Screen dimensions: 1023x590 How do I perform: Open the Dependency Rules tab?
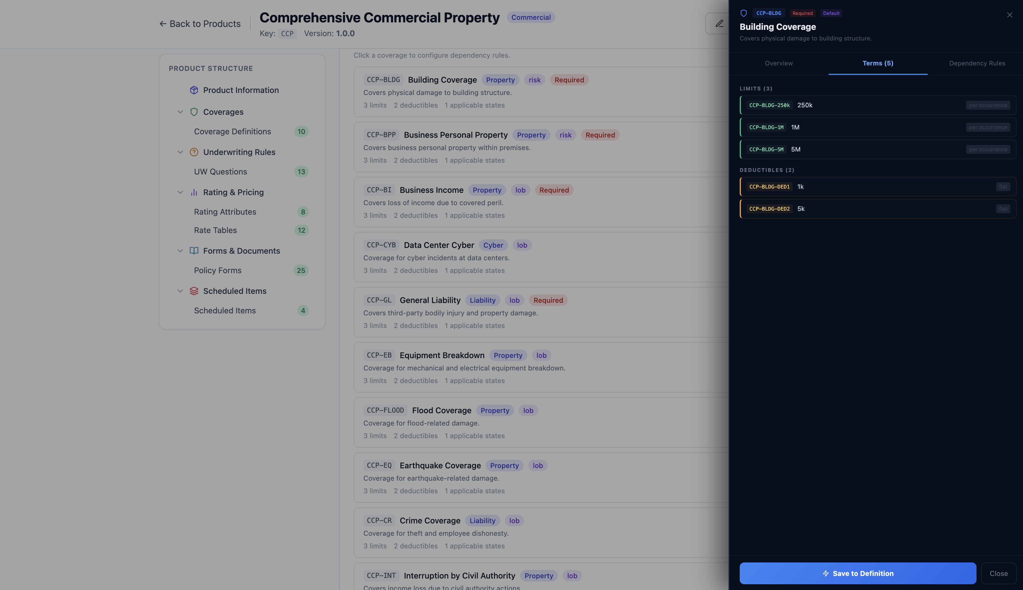pyautogui.click(x=977, y=63)
